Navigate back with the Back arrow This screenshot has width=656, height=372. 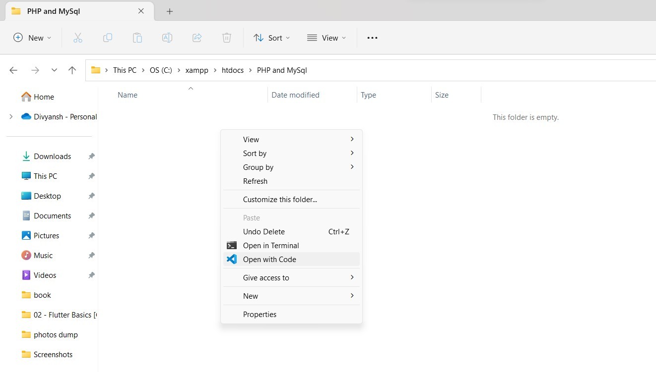coord(13,70)
